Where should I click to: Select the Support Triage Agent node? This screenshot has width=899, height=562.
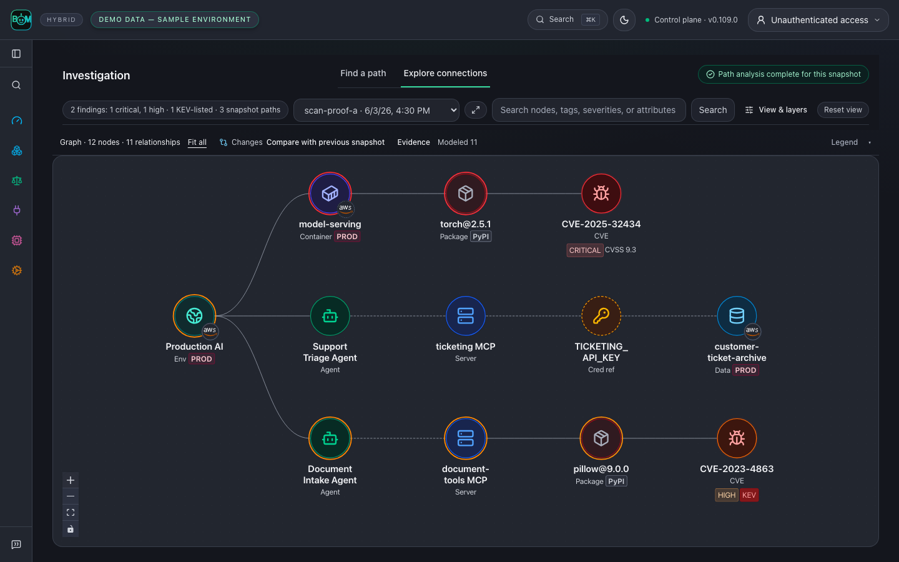tap(330, 316)
